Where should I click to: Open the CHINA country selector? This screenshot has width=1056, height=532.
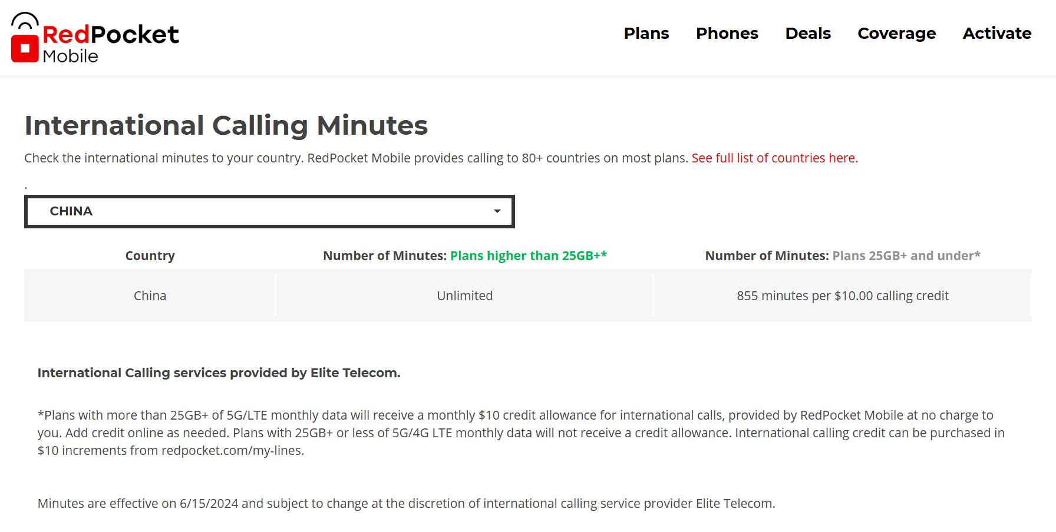click(269, 211)
